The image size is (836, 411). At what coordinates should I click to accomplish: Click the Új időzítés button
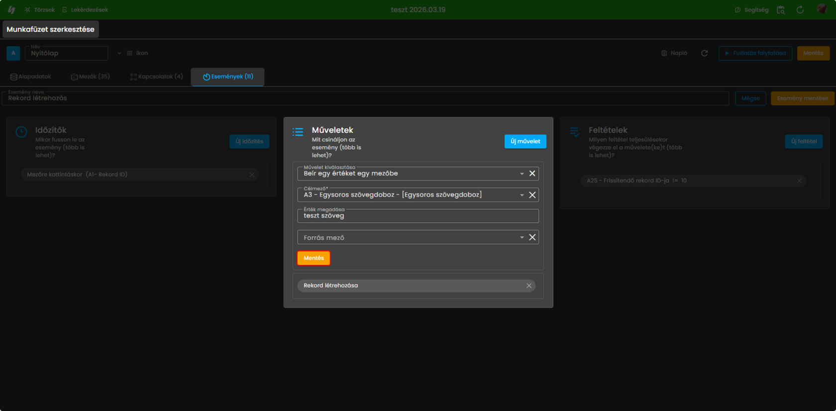click(x=249, y=142)
